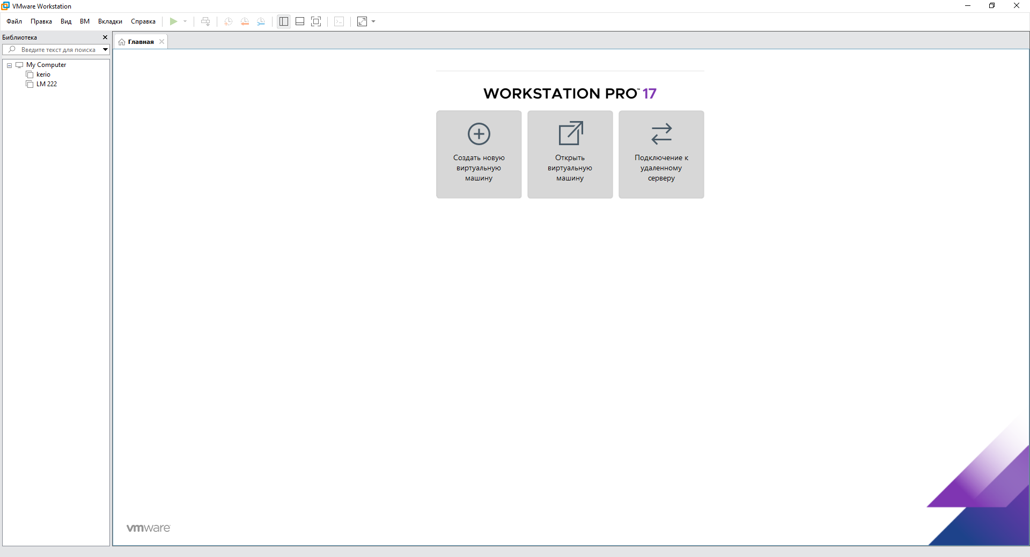Click the stretch guest diagonal arrows icon
Image resolution: width=1030 pixels, height=557 pixels.
click(x=362, y=21)
